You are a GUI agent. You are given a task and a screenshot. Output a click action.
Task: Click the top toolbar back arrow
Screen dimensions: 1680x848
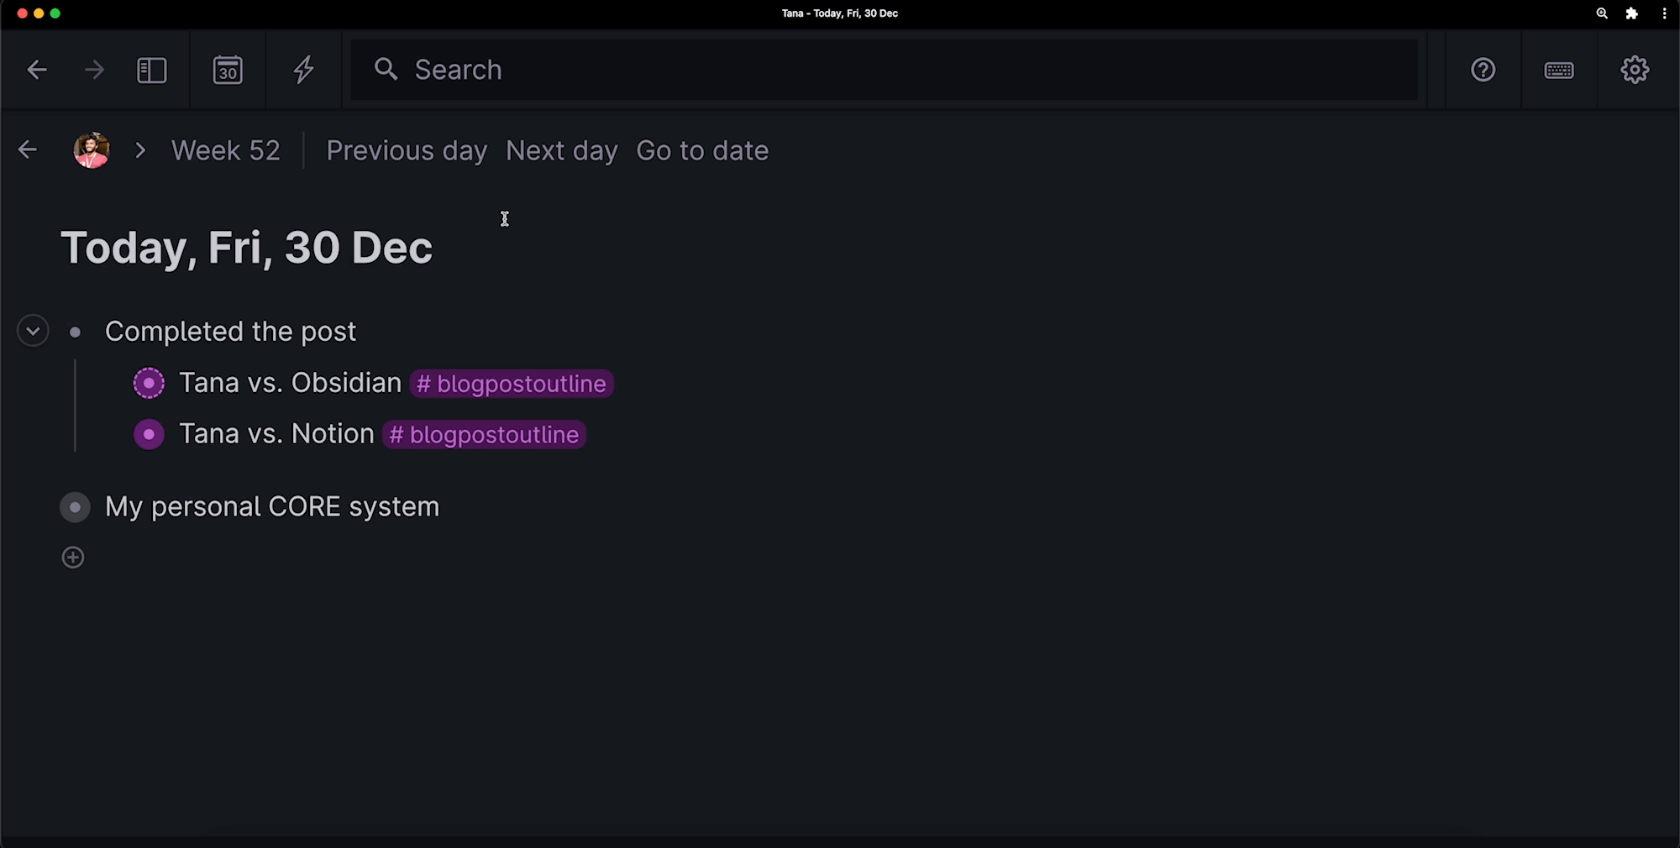coord(37,70)
